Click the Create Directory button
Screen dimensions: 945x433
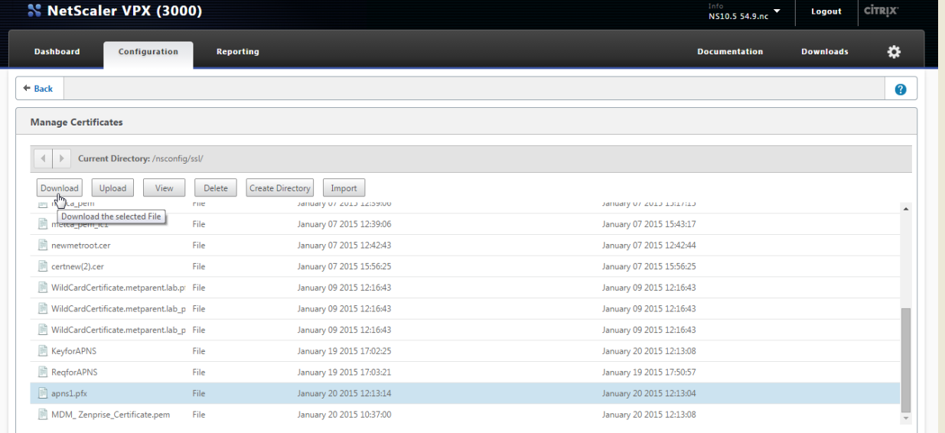click(x=280, y=188)
